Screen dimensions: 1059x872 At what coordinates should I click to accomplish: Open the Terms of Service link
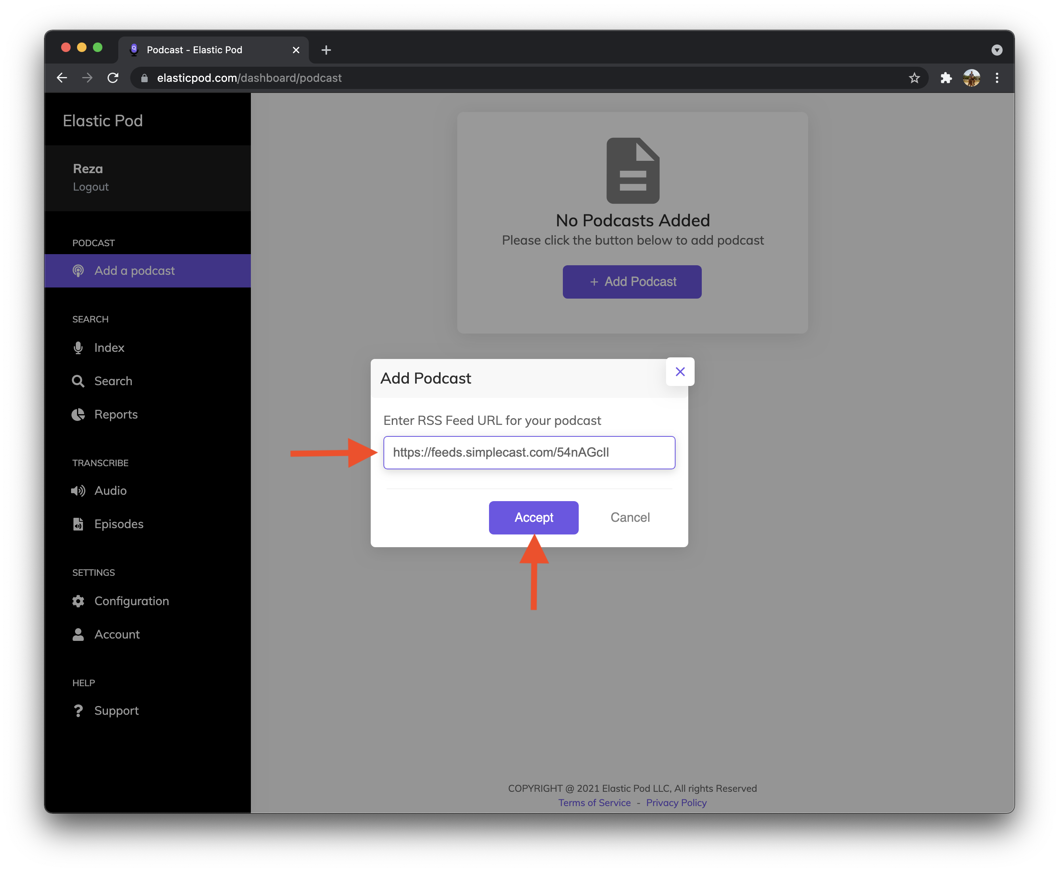[x=594, y=803]
